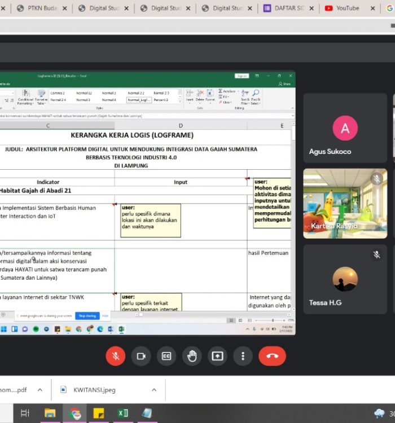The width and height of the screenshot is (395, 423).
Task: Leave the call with red hang-up button
Action: [x=272, y=356]
